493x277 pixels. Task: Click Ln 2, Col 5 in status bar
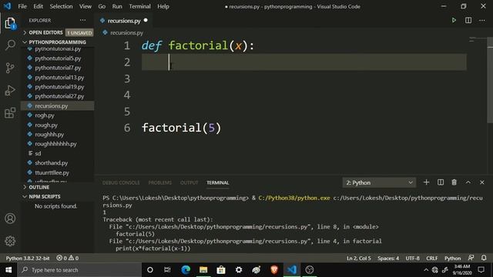click(359, 259)
